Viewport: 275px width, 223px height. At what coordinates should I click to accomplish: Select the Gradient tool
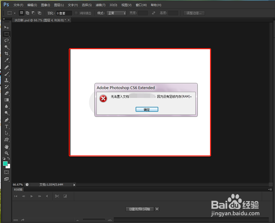[7, 100]
